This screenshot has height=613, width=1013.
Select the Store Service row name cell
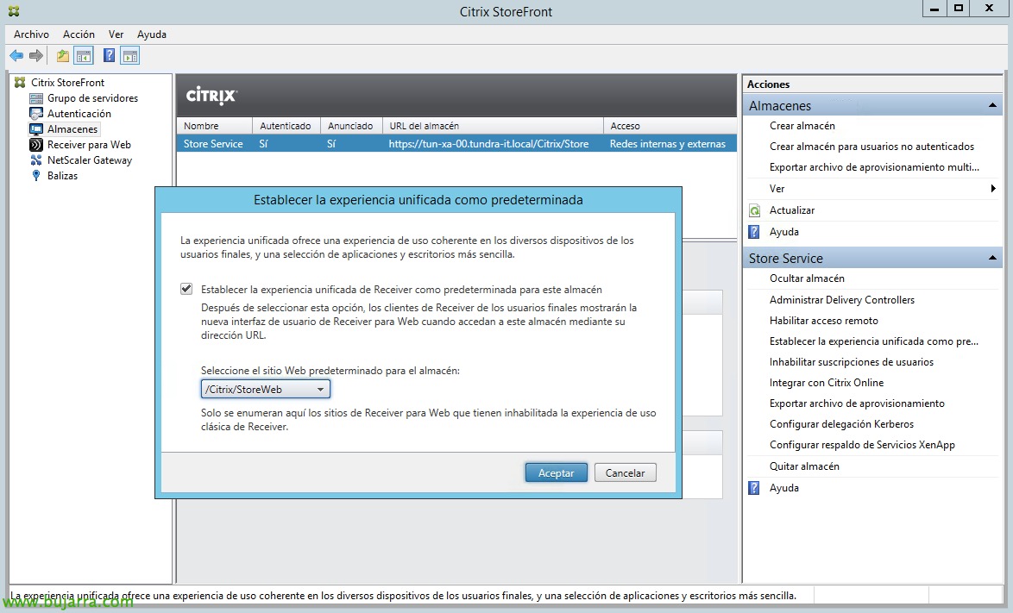coord(213,144)
